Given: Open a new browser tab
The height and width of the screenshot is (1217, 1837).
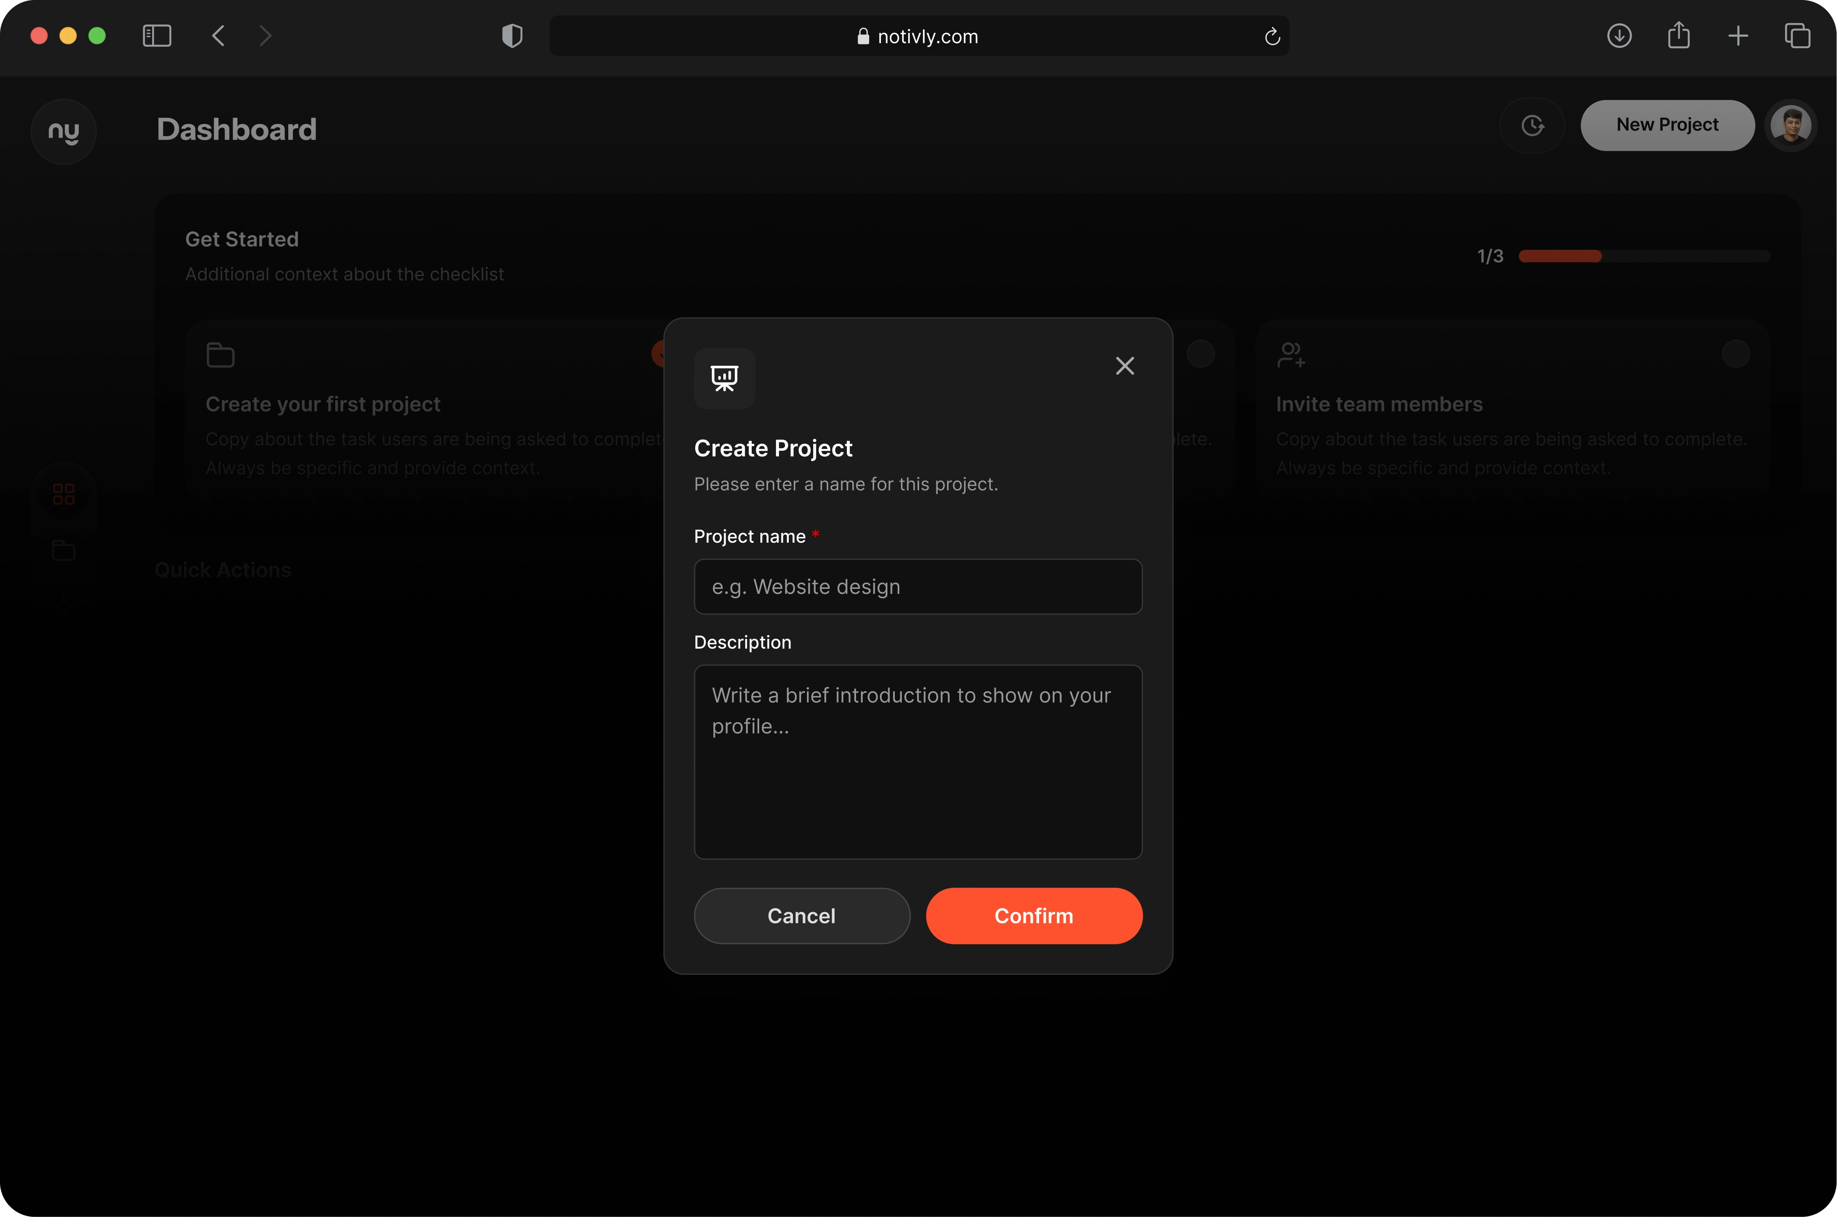Looking at the screenshot, I should 1738,36.
